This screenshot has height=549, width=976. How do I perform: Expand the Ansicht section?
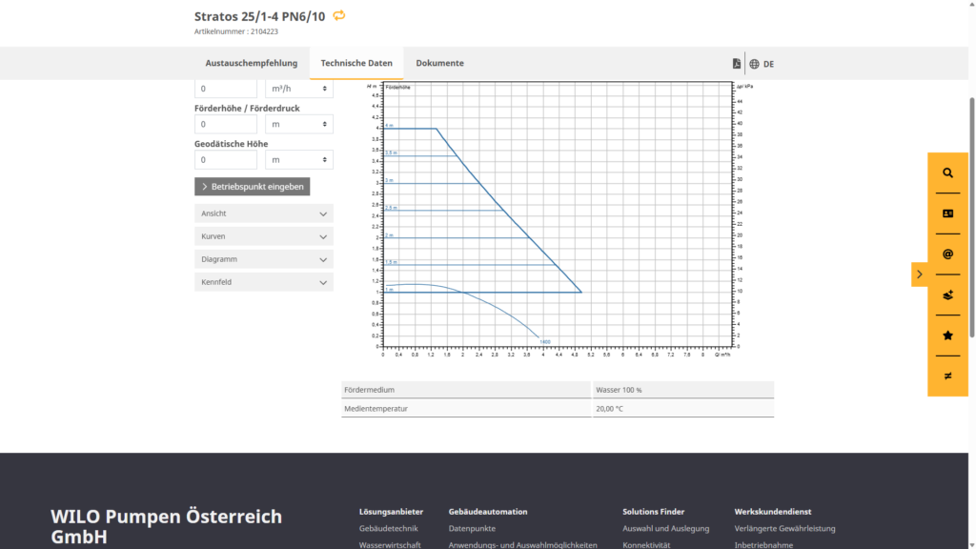tap(264, 213)
